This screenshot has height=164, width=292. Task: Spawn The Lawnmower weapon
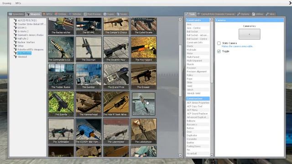coord(116,131)
